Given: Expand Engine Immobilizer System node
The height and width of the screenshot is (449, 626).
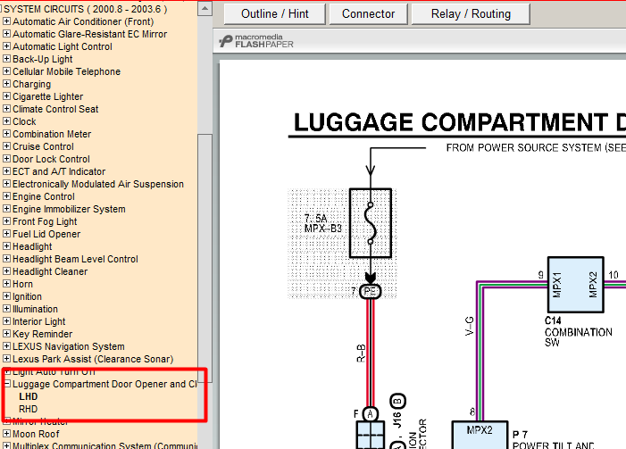Looking at the screenshot, I should (x=6, y=209).
